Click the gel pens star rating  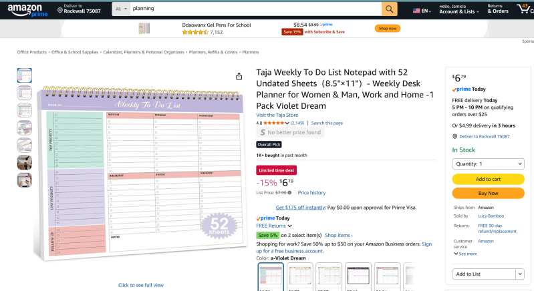point(195,32)
